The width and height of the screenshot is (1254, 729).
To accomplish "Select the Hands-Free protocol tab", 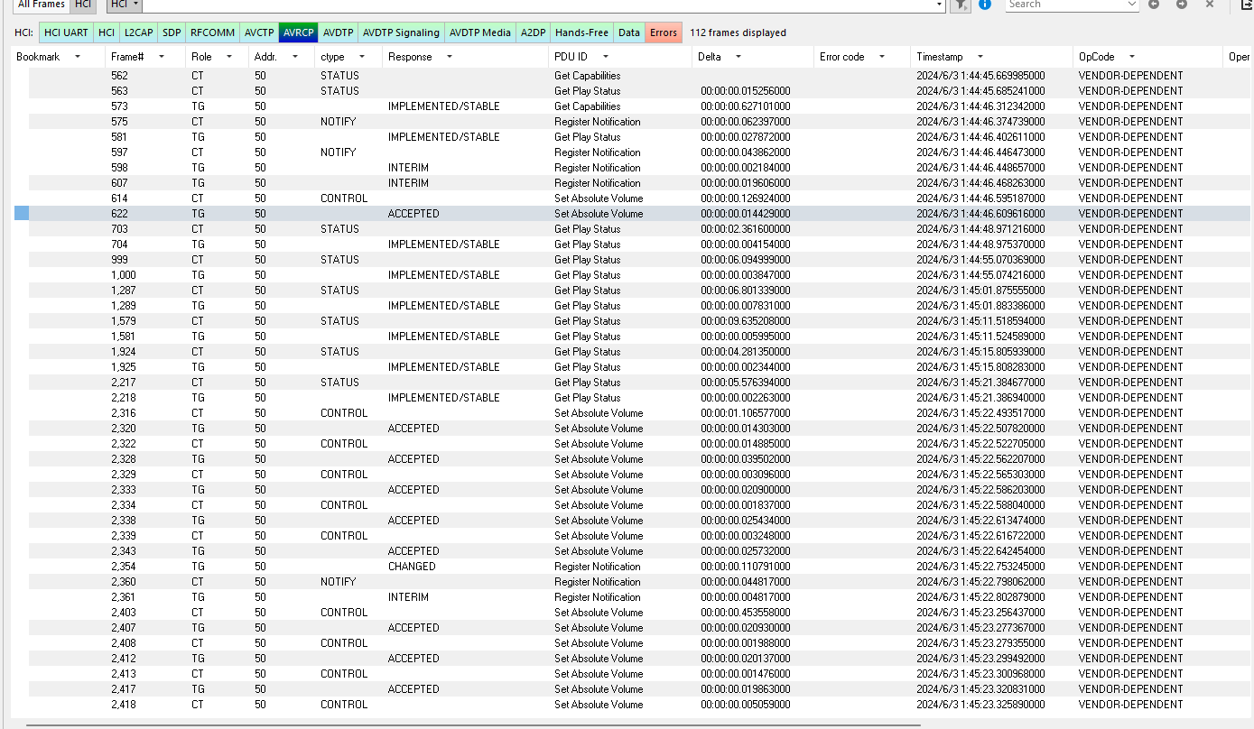I will tap(581, 32).
